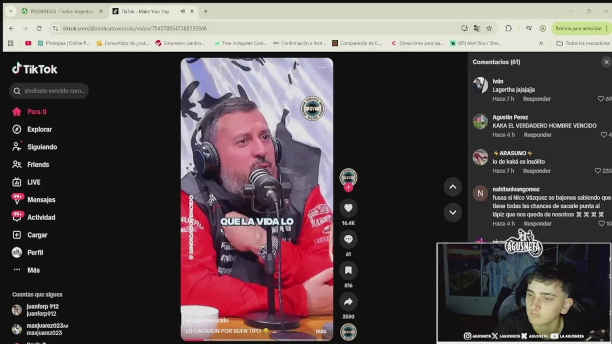
Task: Like Iván's comment
Action: pos(601,99)
